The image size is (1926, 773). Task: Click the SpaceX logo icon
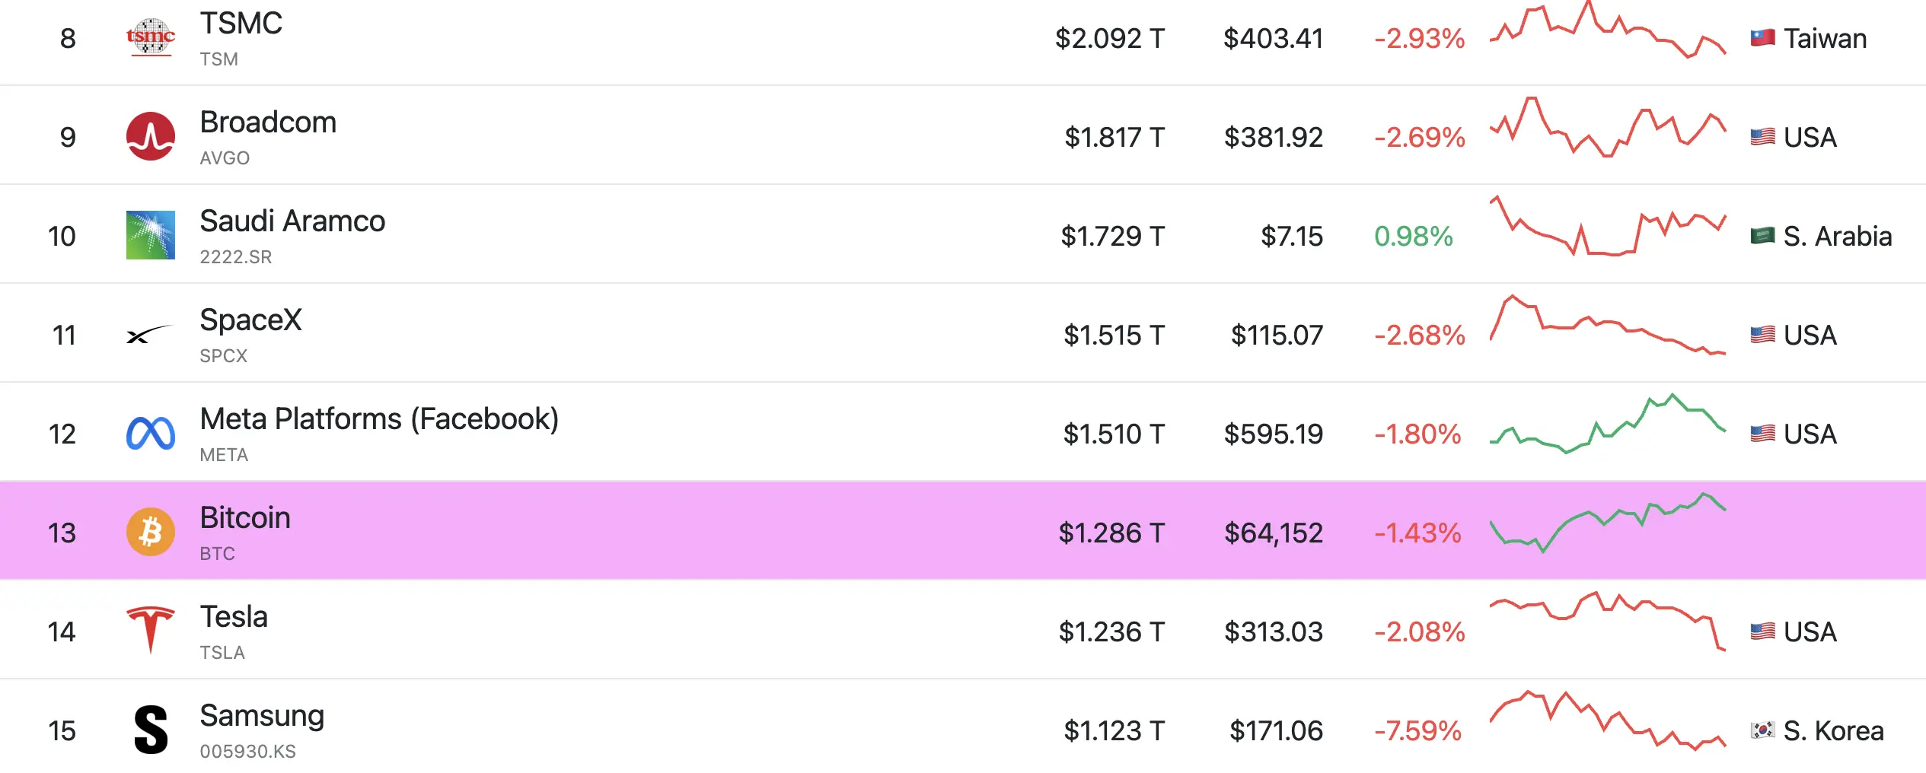pyautogui.click(x=150, y=334)
